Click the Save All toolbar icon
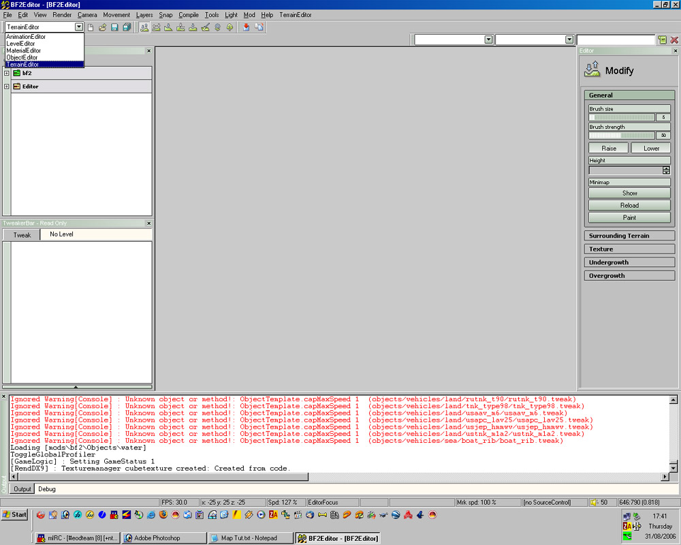Screen dimensions: 681x545 [x=126, y=27]
